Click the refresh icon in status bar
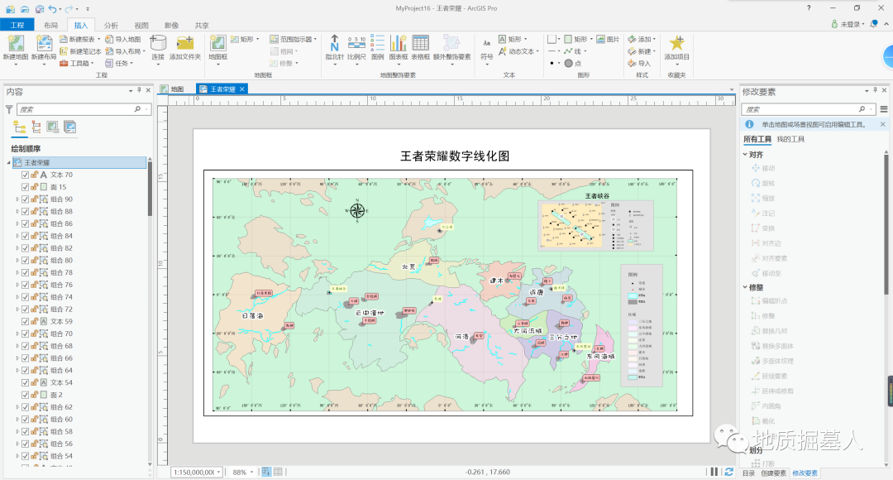Viewport: 893px width, 480px height. coord(729,472)
